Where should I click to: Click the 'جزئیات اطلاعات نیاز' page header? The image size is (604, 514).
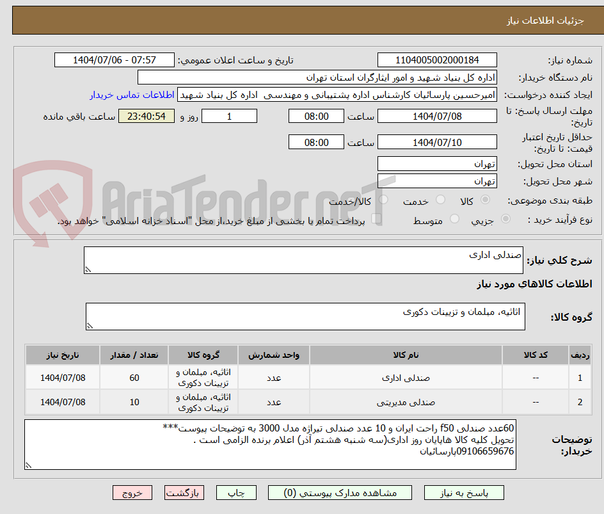point(545,20)
